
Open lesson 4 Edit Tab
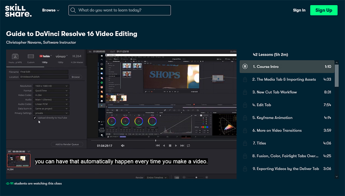(x=287, y=105)
